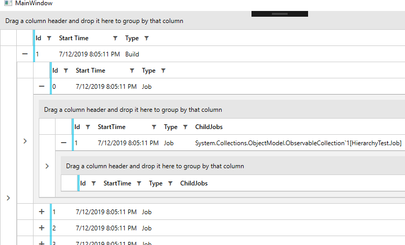405x245 pixels.
Task: Collapse the nested Job row showing ObservableCollection
Action: [x=64, y=143]
